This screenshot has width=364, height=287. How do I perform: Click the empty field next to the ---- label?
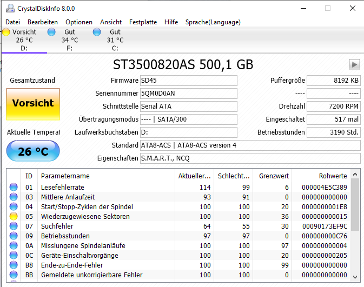point(334,94)
